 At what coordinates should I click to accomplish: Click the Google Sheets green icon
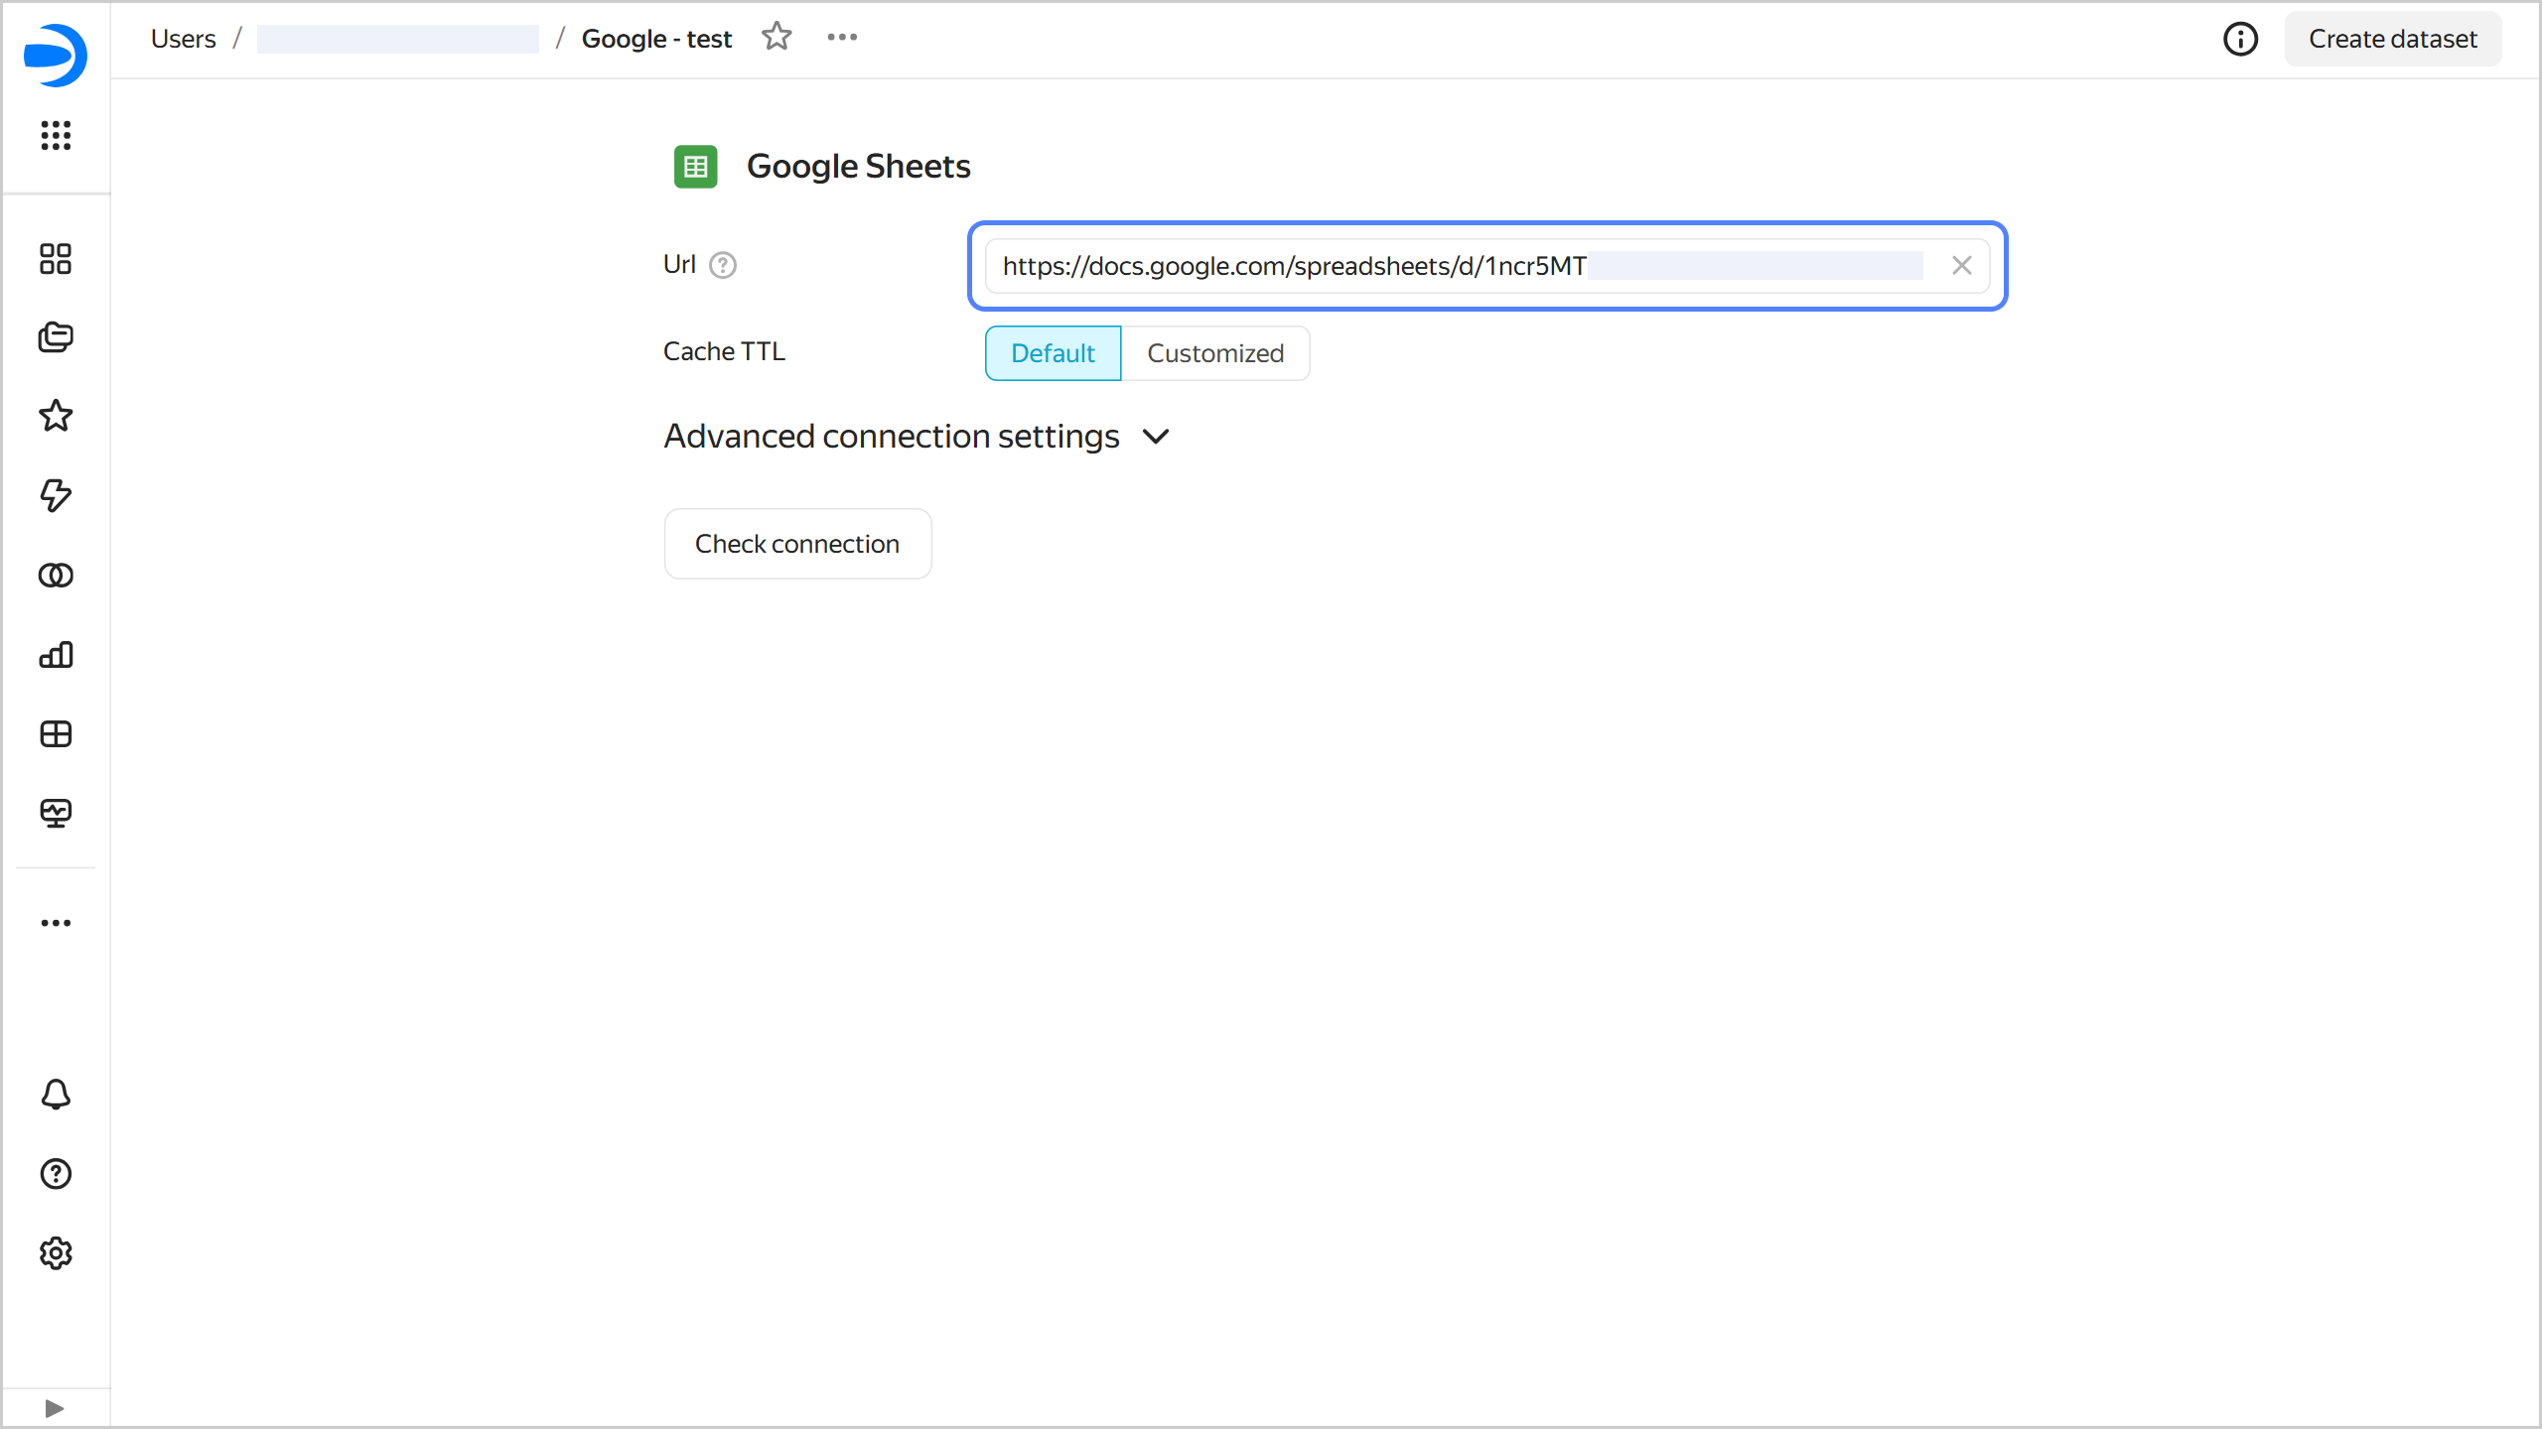[x=695, y=167]
